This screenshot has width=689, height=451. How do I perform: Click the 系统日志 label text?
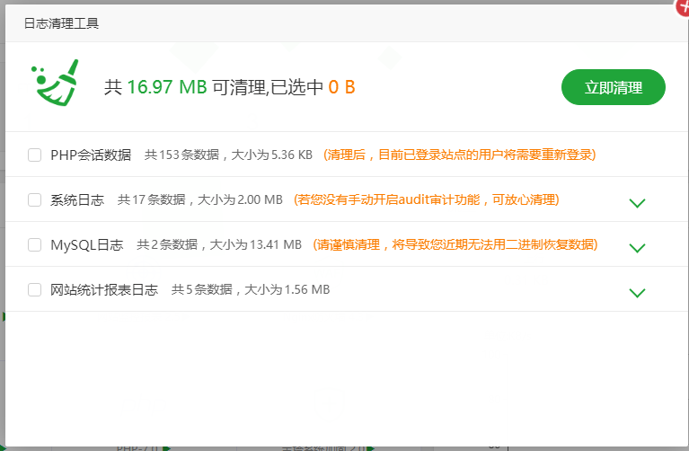(77, 200)
